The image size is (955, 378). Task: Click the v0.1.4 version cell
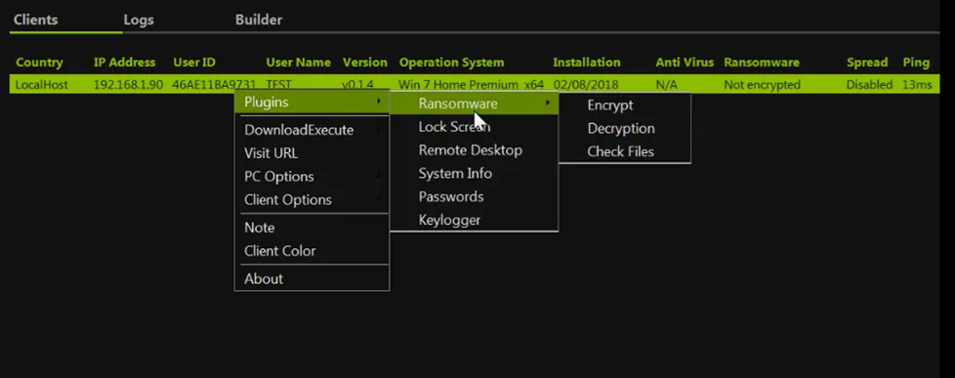click(x=357, y=85)
